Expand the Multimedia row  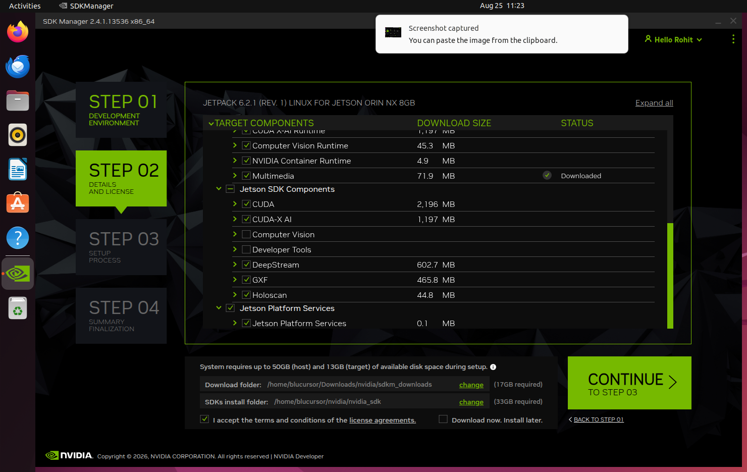tap(235, 176)
